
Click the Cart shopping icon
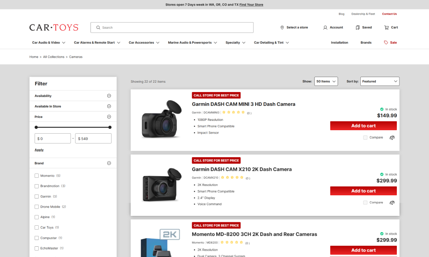coord(387,27)
